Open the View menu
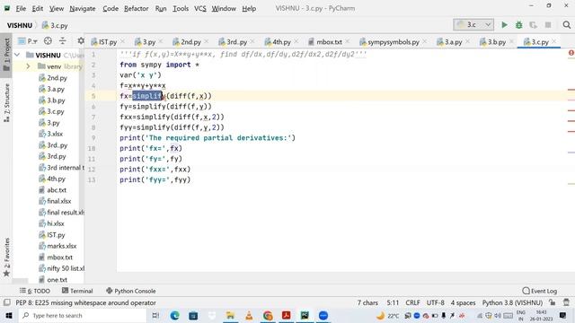This screenshot has width=575, height=323. point(56,8)
